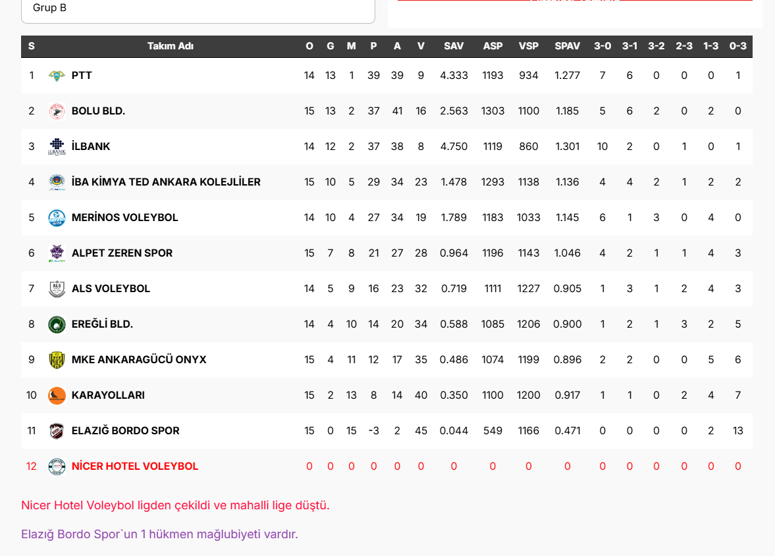Viewport: 775px width, 556px height.
Task: Click the 0-3 column header
Action: [738, 47]
